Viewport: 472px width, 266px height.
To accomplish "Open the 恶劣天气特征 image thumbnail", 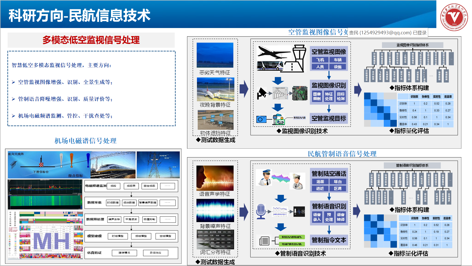I will 215,55.
